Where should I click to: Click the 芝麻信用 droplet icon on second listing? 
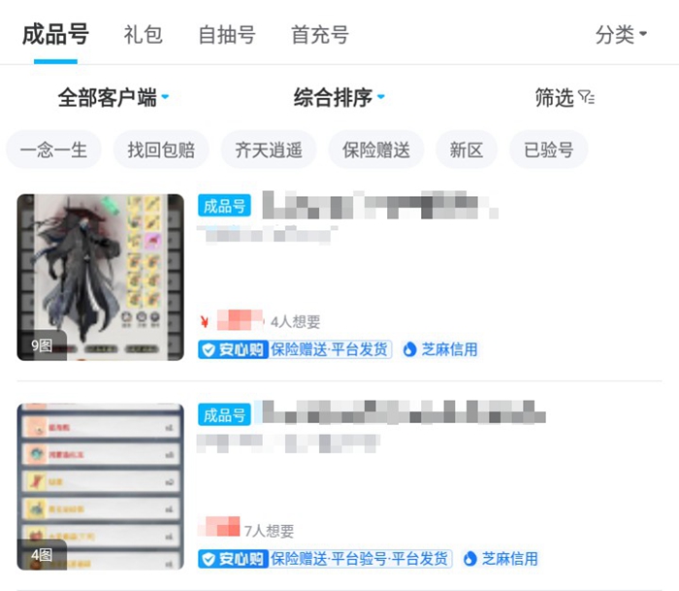point(469,559)
